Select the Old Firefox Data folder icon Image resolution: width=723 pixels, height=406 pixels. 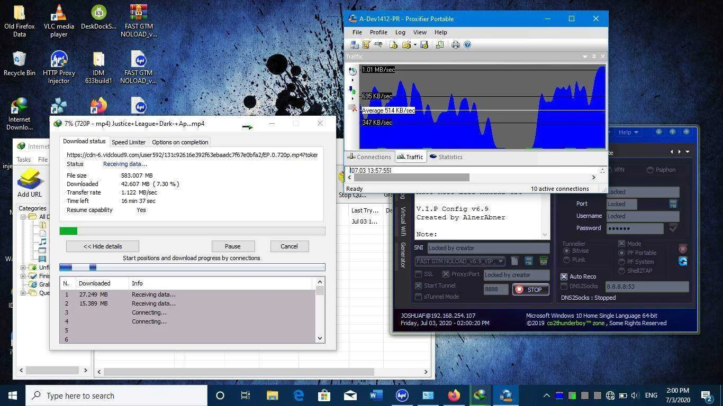20,21
